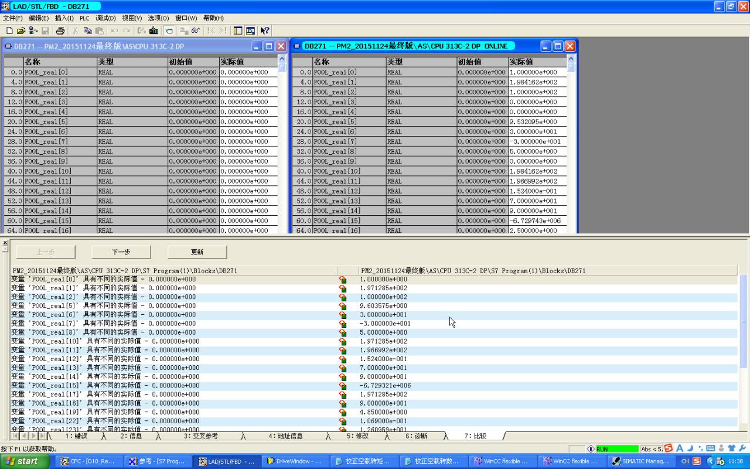Click the New file toolbar icon
Viewport: 750px width, 469px height.
pos(9,30)
